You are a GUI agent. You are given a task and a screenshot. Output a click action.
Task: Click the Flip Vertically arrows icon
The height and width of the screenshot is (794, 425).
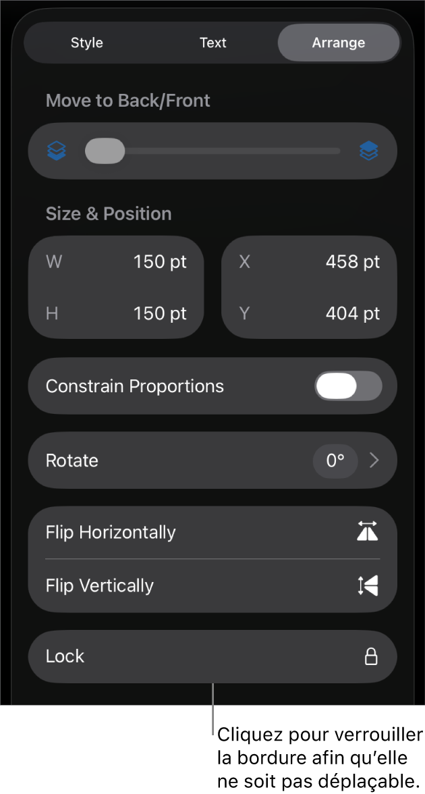point(368,585)
